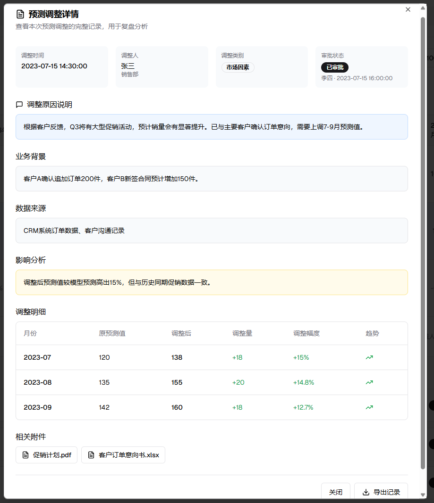434x503 pixels.
Task: Click the file icon on 促销计划.pdf attachment
Action: click(26, 455)
